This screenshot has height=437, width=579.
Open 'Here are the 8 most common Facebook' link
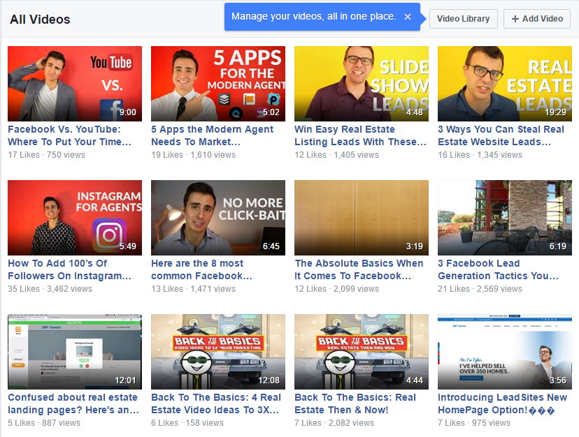[x=201, y=269]
